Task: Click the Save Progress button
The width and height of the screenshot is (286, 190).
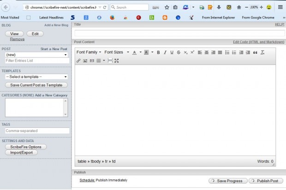Action: [228, 181]
